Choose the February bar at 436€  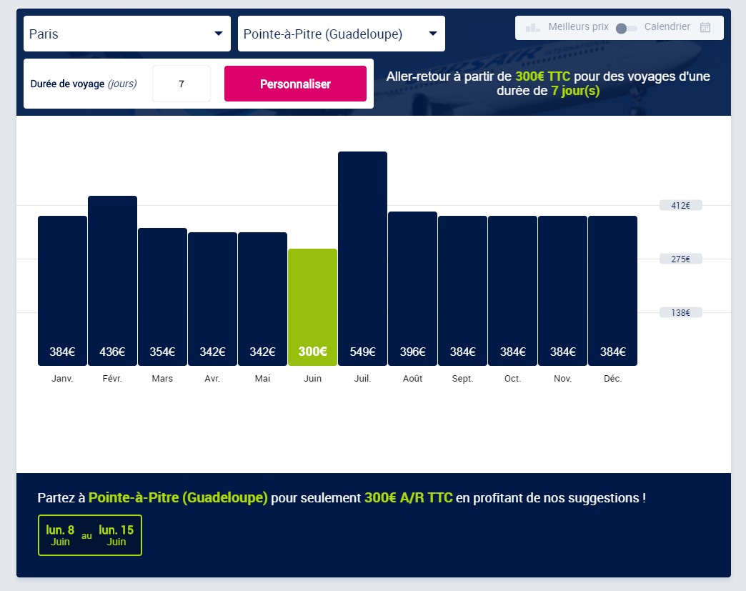(x=112, y=281)
